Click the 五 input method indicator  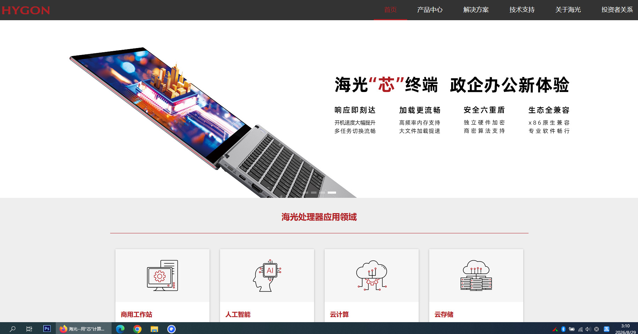click(x=607, y=329)
